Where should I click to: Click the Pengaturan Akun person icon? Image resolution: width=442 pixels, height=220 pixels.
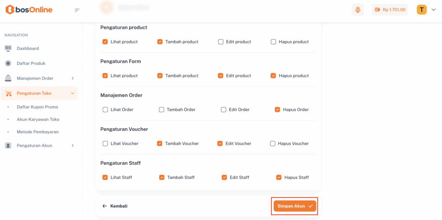click(x=8, y=146)
